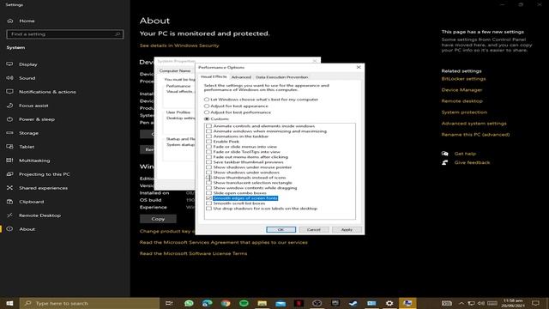
Task: Check Show window contents while dragging
Action: point(209,188)
